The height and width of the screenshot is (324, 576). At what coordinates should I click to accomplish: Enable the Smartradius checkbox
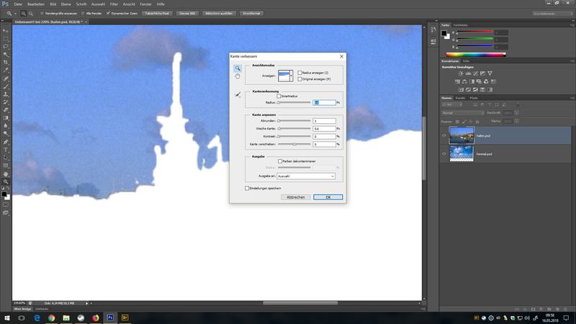(x=279, y=96)
